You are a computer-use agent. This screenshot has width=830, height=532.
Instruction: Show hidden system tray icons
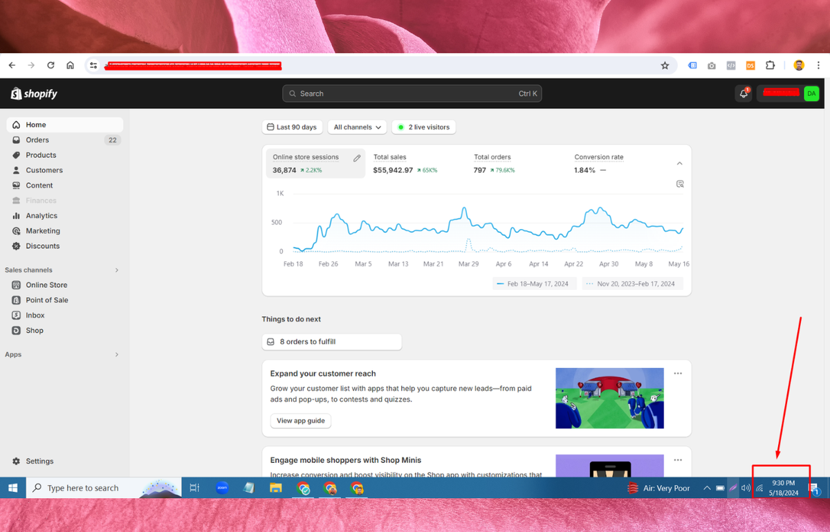706,488
